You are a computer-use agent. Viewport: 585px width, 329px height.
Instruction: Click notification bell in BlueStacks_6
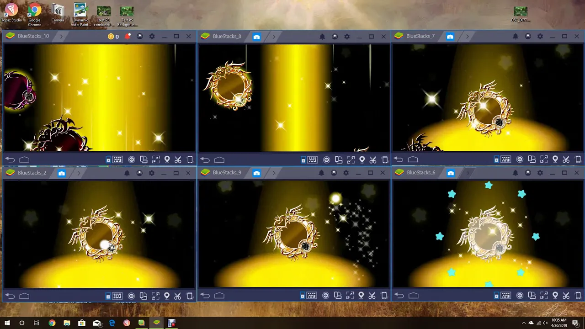(516, 173)
